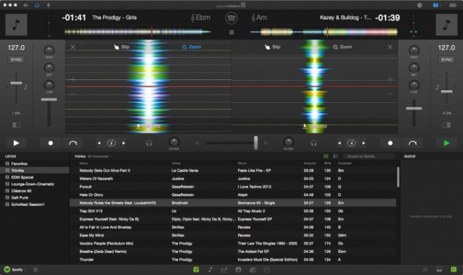Viewport: 463px width, 275px height.
Task: Close the right deck waveform tools panel
Action: (390, 47)
